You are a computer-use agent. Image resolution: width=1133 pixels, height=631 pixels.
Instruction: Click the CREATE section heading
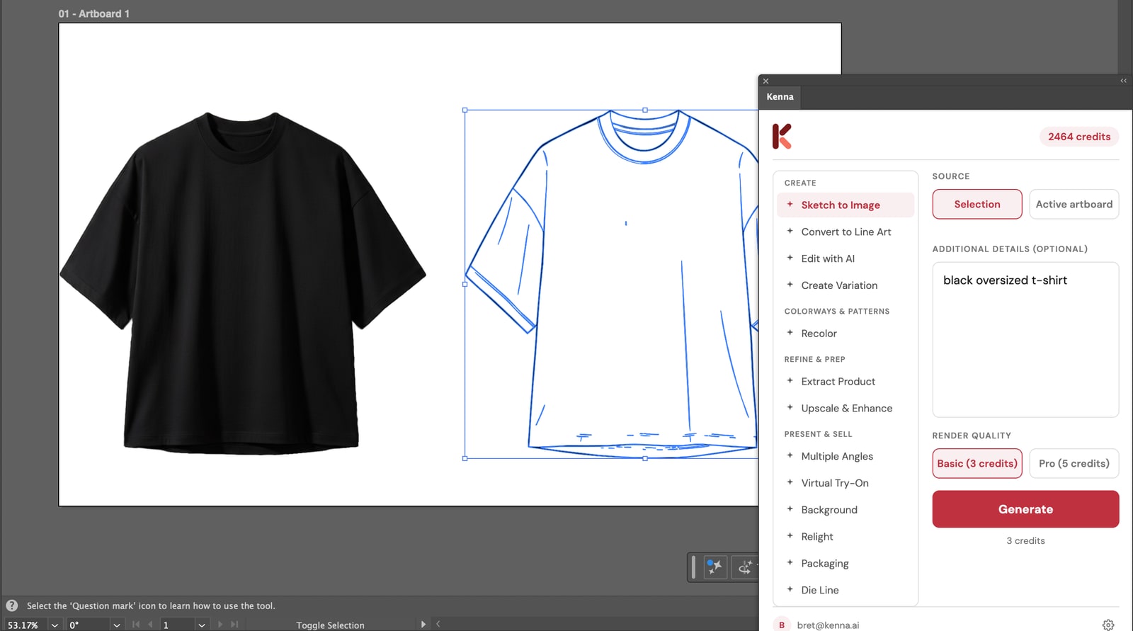[800, 183]
